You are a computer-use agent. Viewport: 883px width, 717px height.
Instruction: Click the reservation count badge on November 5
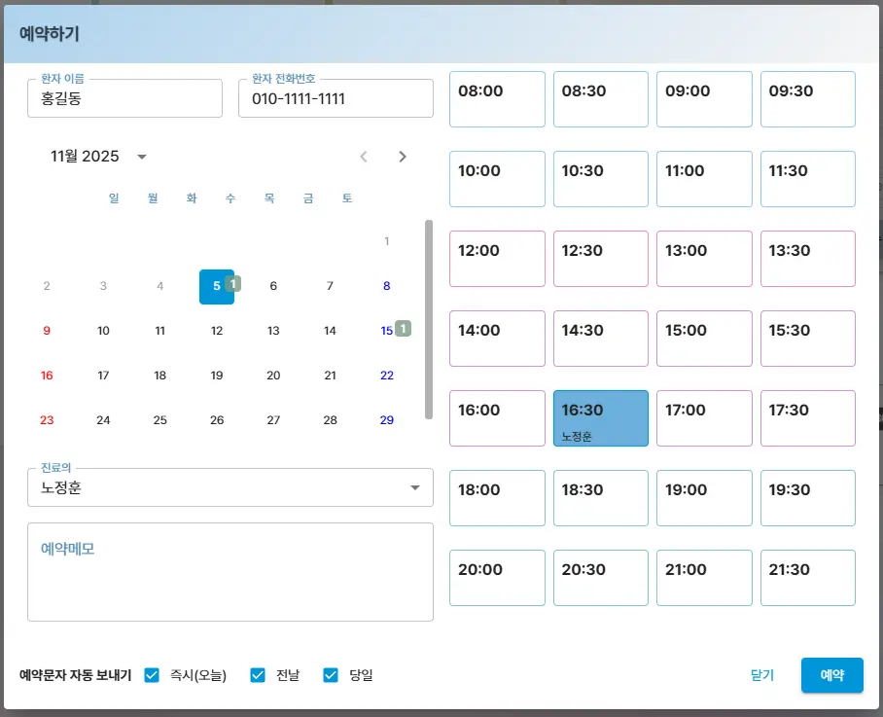coord(233,283)
